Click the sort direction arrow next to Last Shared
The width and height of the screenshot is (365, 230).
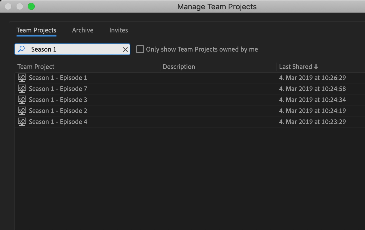[x=316, y=66]
